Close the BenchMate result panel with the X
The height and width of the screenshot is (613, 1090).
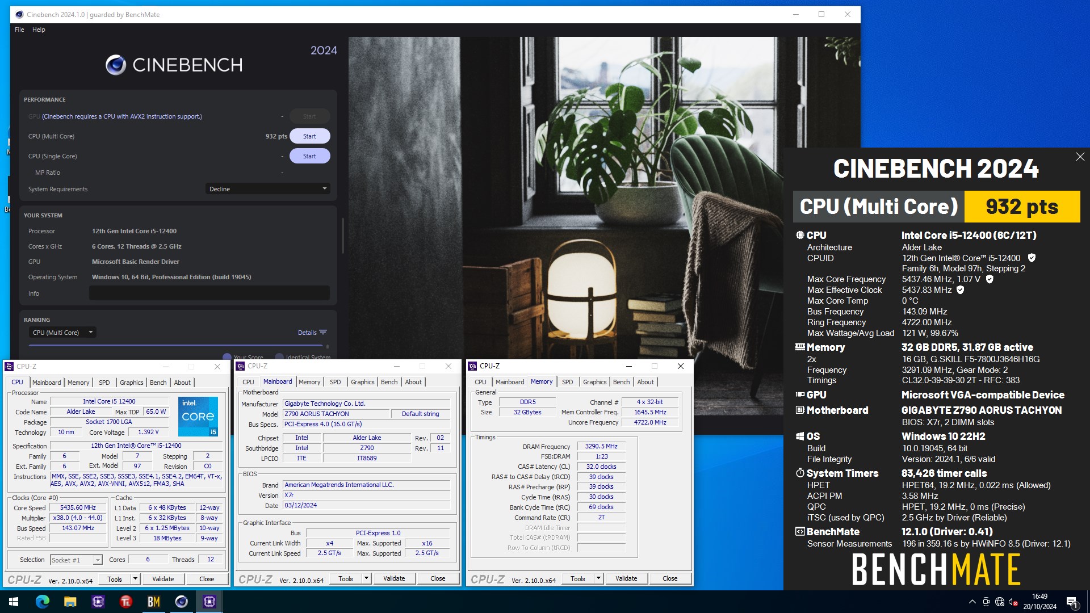[x=1080, y=157]
